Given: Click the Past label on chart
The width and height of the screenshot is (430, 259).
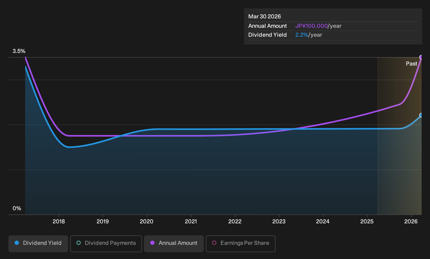Looking at the screenshot, I should (x=411, y=64).
